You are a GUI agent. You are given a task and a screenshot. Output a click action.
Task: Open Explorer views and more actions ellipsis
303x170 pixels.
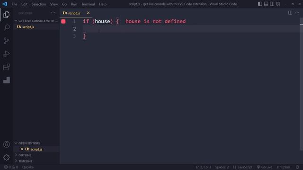click(x=53, y=13)
